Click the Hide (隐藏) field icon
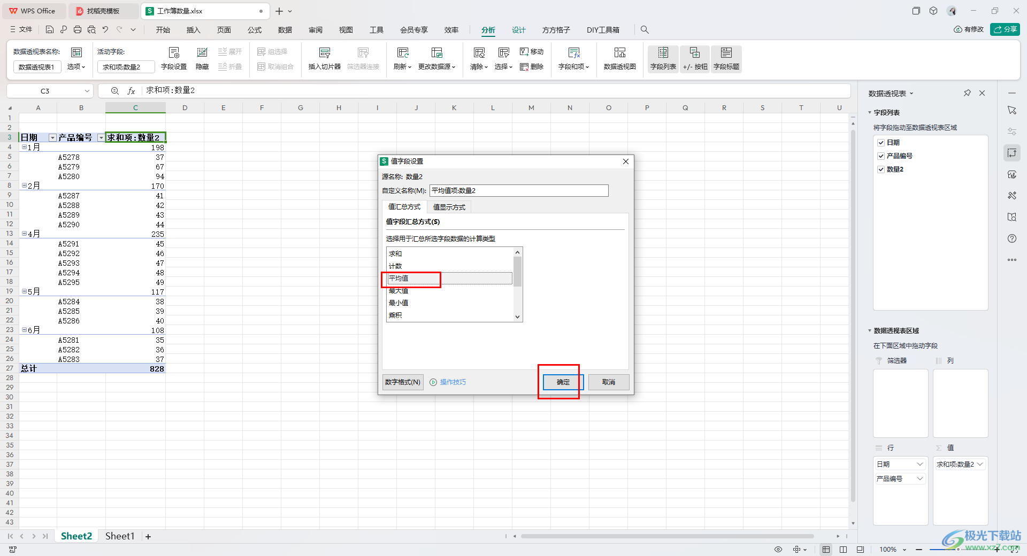The width and height of the screenshot is (1027, 556). (202, 58)
